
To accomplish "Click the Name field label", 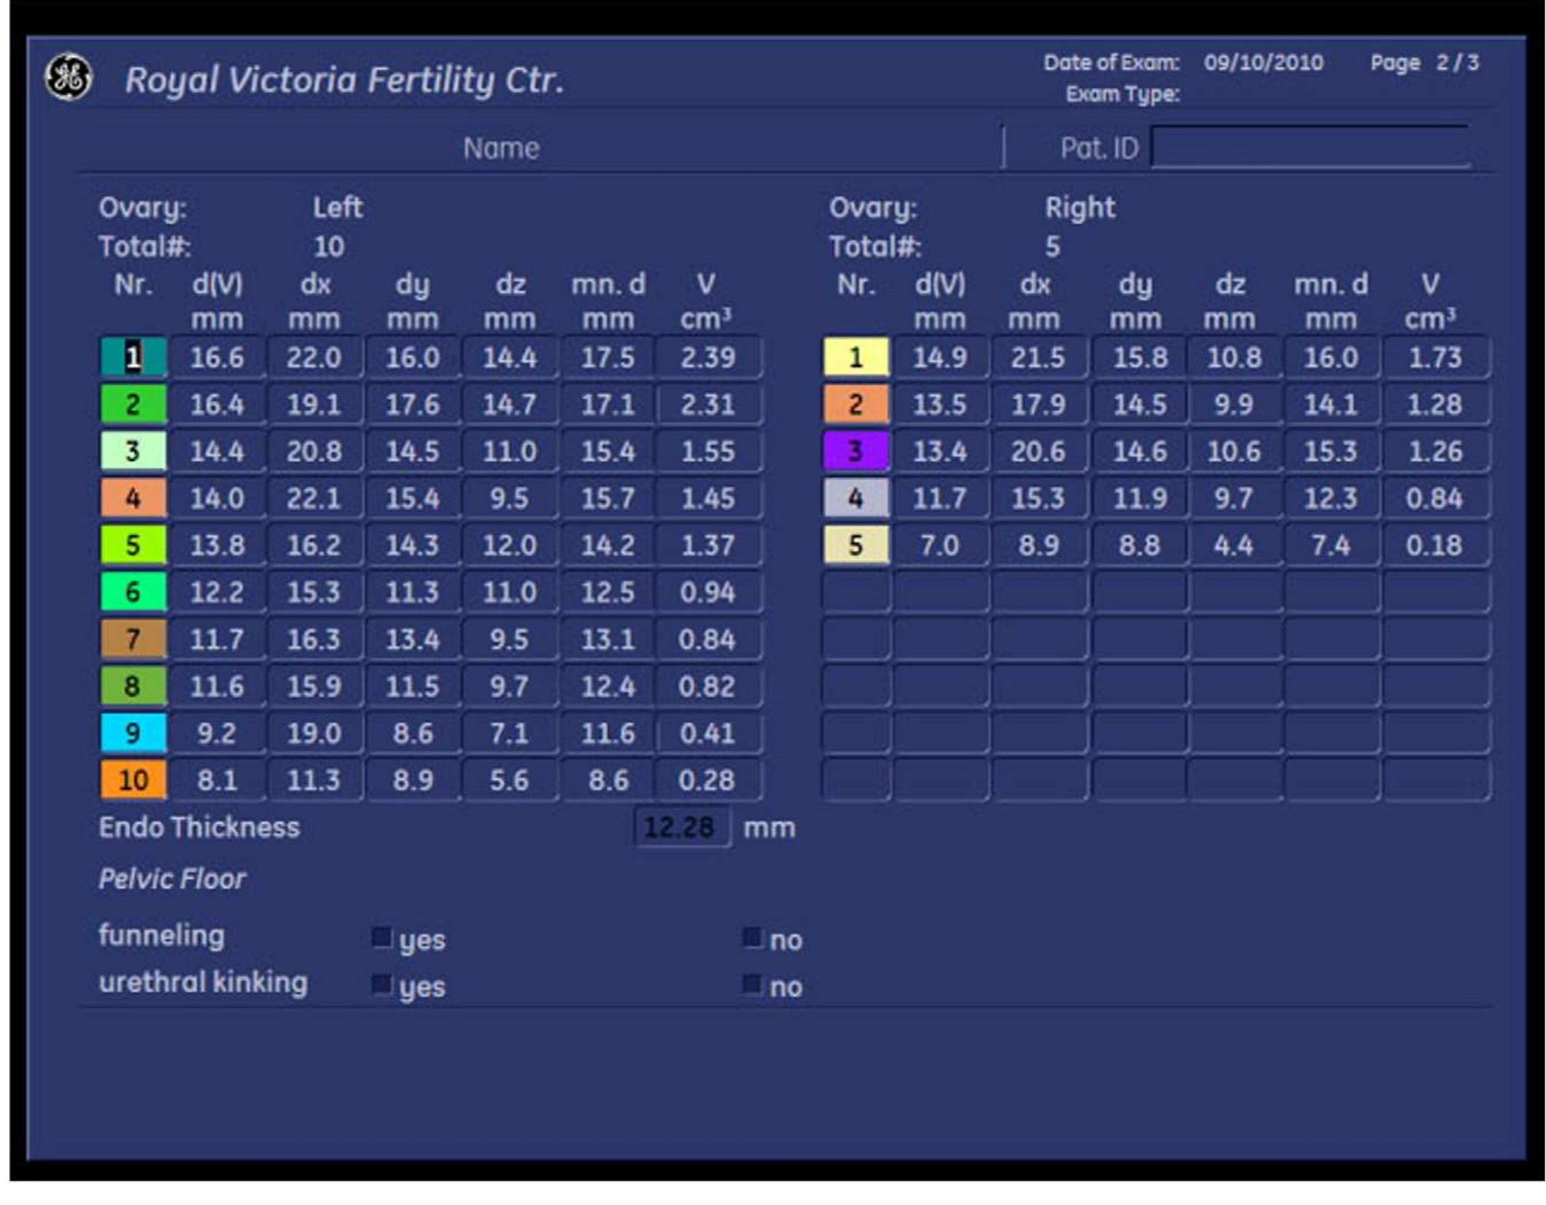I will (x=502, y=147).
